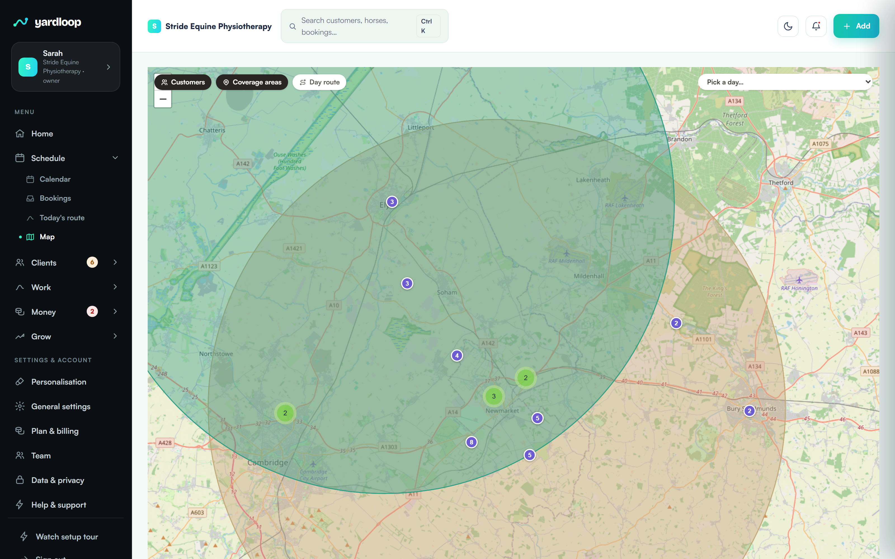The width and height of the screenshot is (895, 559).
Task: Click green cluster 3 at Newmarket
Action: [494, 396]
